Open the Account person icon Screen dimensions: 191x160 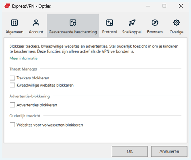pyautogui.click(x=36, y=23)
